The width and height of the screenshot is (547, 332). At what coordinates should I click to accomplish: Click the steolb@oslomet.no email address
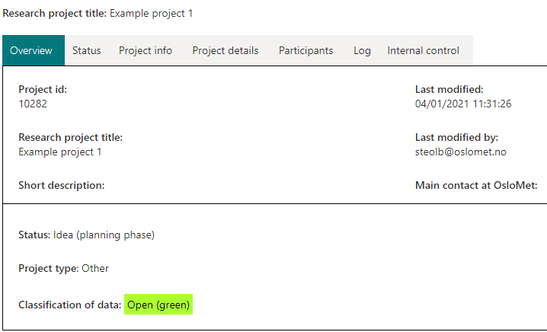(x=460, y=152)
